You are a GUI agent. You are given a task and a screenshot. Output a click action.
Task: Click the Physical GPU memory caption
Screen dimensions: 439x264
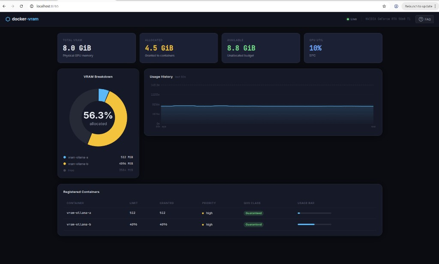pos(78,55)
